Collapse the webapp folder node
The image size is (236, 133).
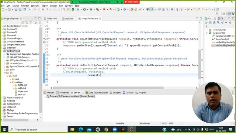tap(10, 82)
